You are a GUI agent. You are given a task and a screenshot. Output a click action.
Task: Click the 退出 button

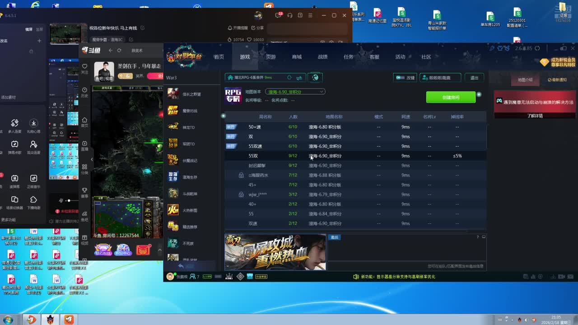pos(474,78)
